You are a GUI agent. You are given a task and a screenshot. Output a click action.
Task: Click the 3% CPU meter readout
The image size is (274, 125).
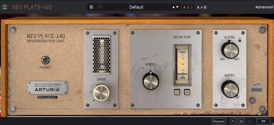pos(263,121)
